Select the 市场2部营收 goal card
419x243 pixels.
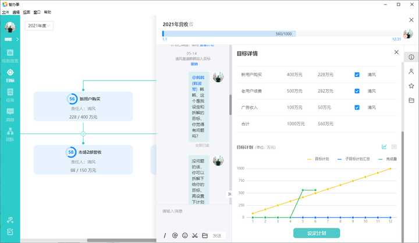click(83, 160)
